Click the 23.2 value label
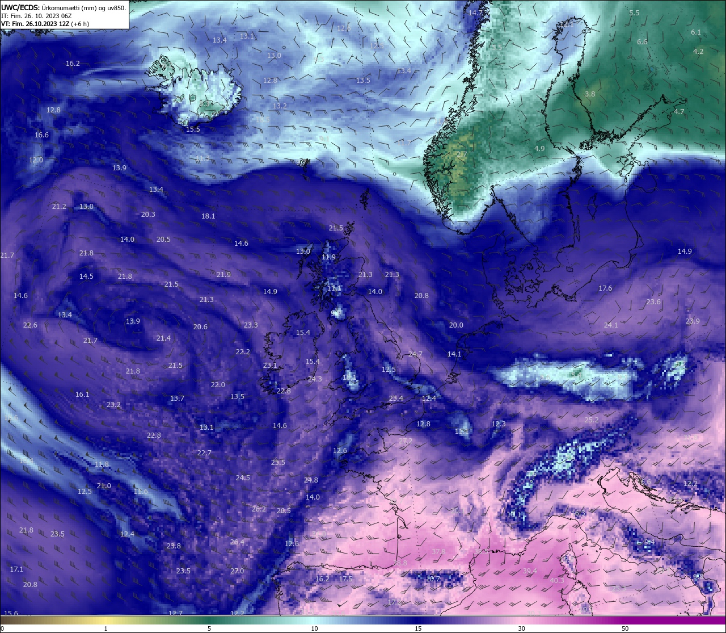Viewport: 726px width, 633px height. coord(113,405)
